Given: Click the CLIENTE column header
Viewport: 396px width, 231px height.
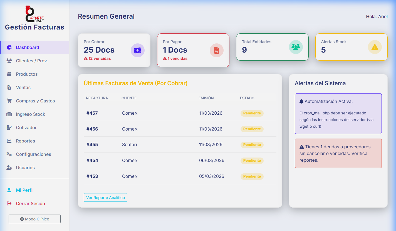Looking at the screenshot, I should [129, 98].
